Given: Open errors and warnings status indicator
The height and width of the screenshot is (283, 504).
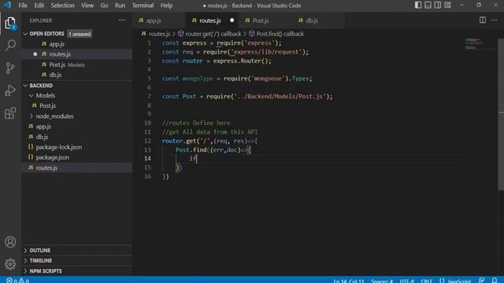Looking at the screenshot, I should (17, 281).
